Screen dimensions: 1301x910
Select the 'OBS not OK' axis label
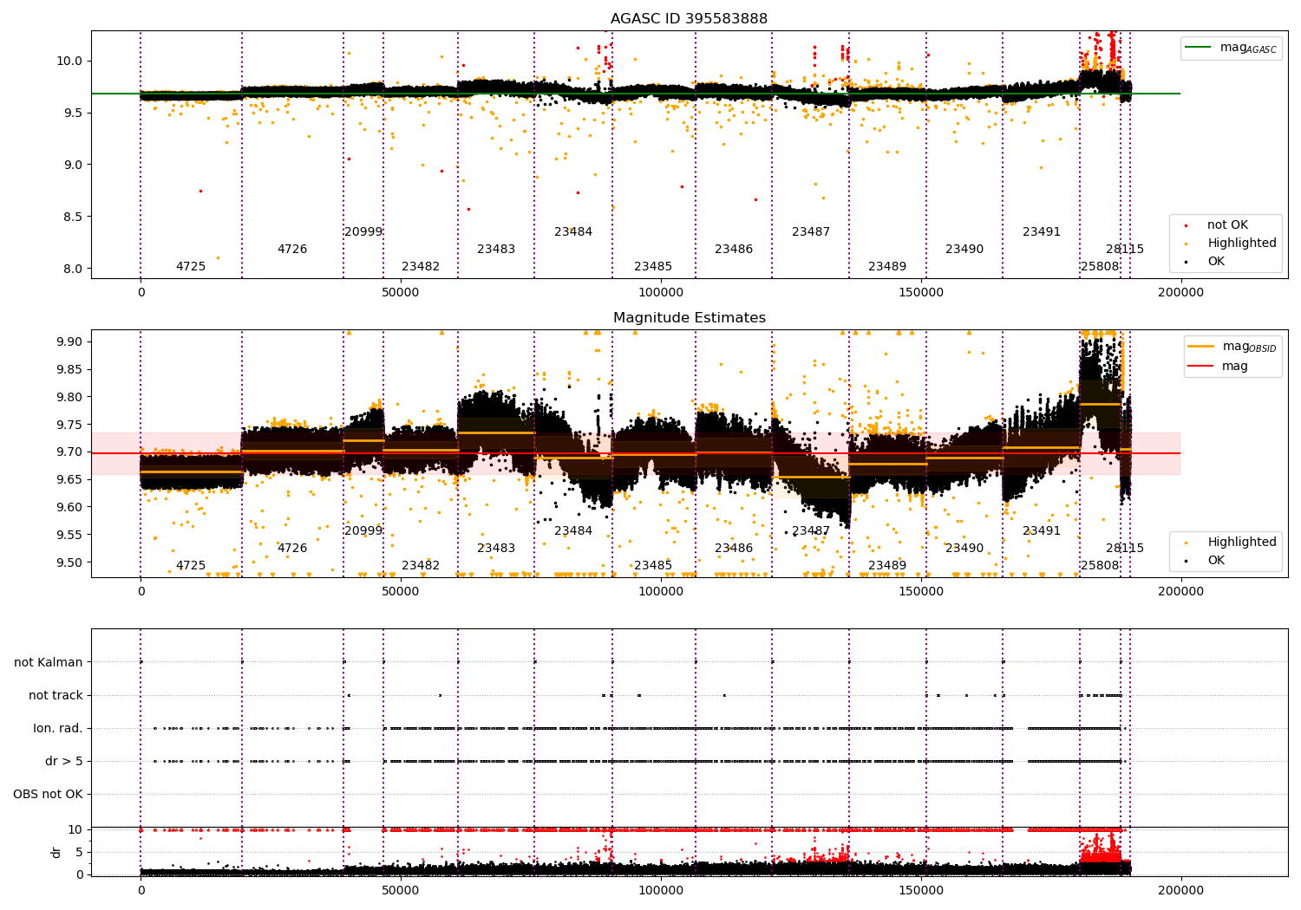(48, 794)
